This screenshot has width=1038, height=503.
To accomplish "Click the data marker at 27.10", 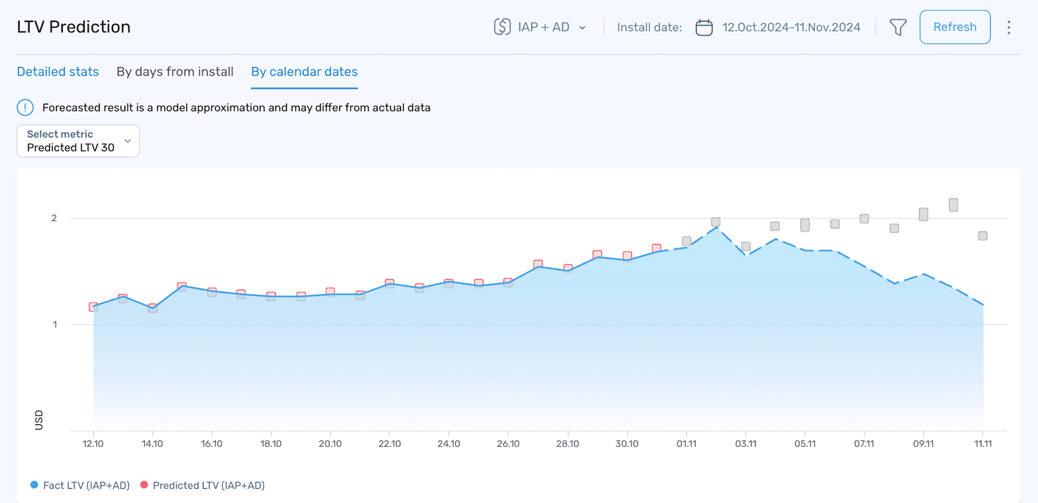I will click(x=538, y=265).
